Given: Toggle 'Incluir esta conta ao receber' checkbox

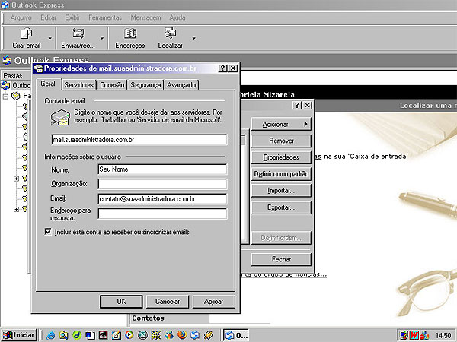Looking at the screenshot, I should point(49,231).
